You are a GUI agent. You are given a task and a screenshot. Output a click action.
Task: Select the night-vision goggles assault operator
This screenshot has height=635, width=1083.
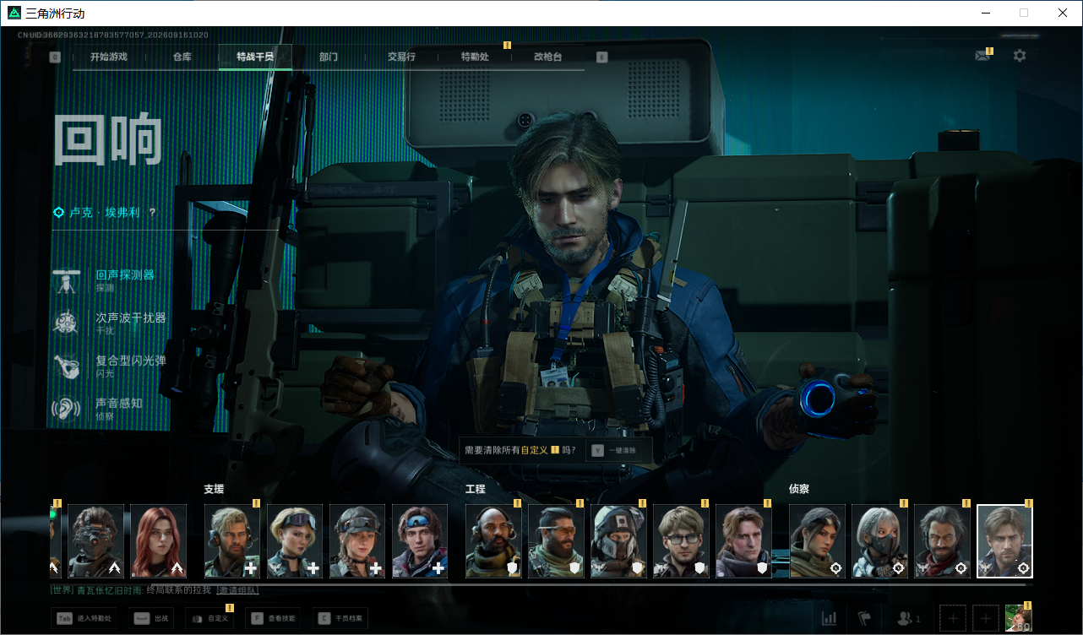click(95, 541)
